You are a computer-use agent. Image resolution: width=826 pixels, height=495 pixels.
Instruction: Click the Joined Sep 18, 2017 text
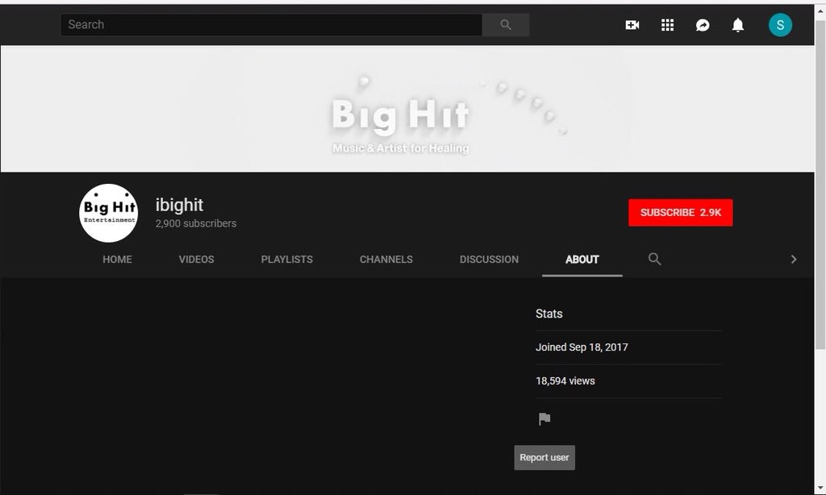tap(582, 347)
